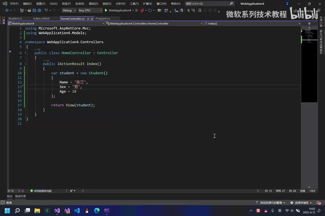Click the comment selection toolbar icon

tap(188, 10)
